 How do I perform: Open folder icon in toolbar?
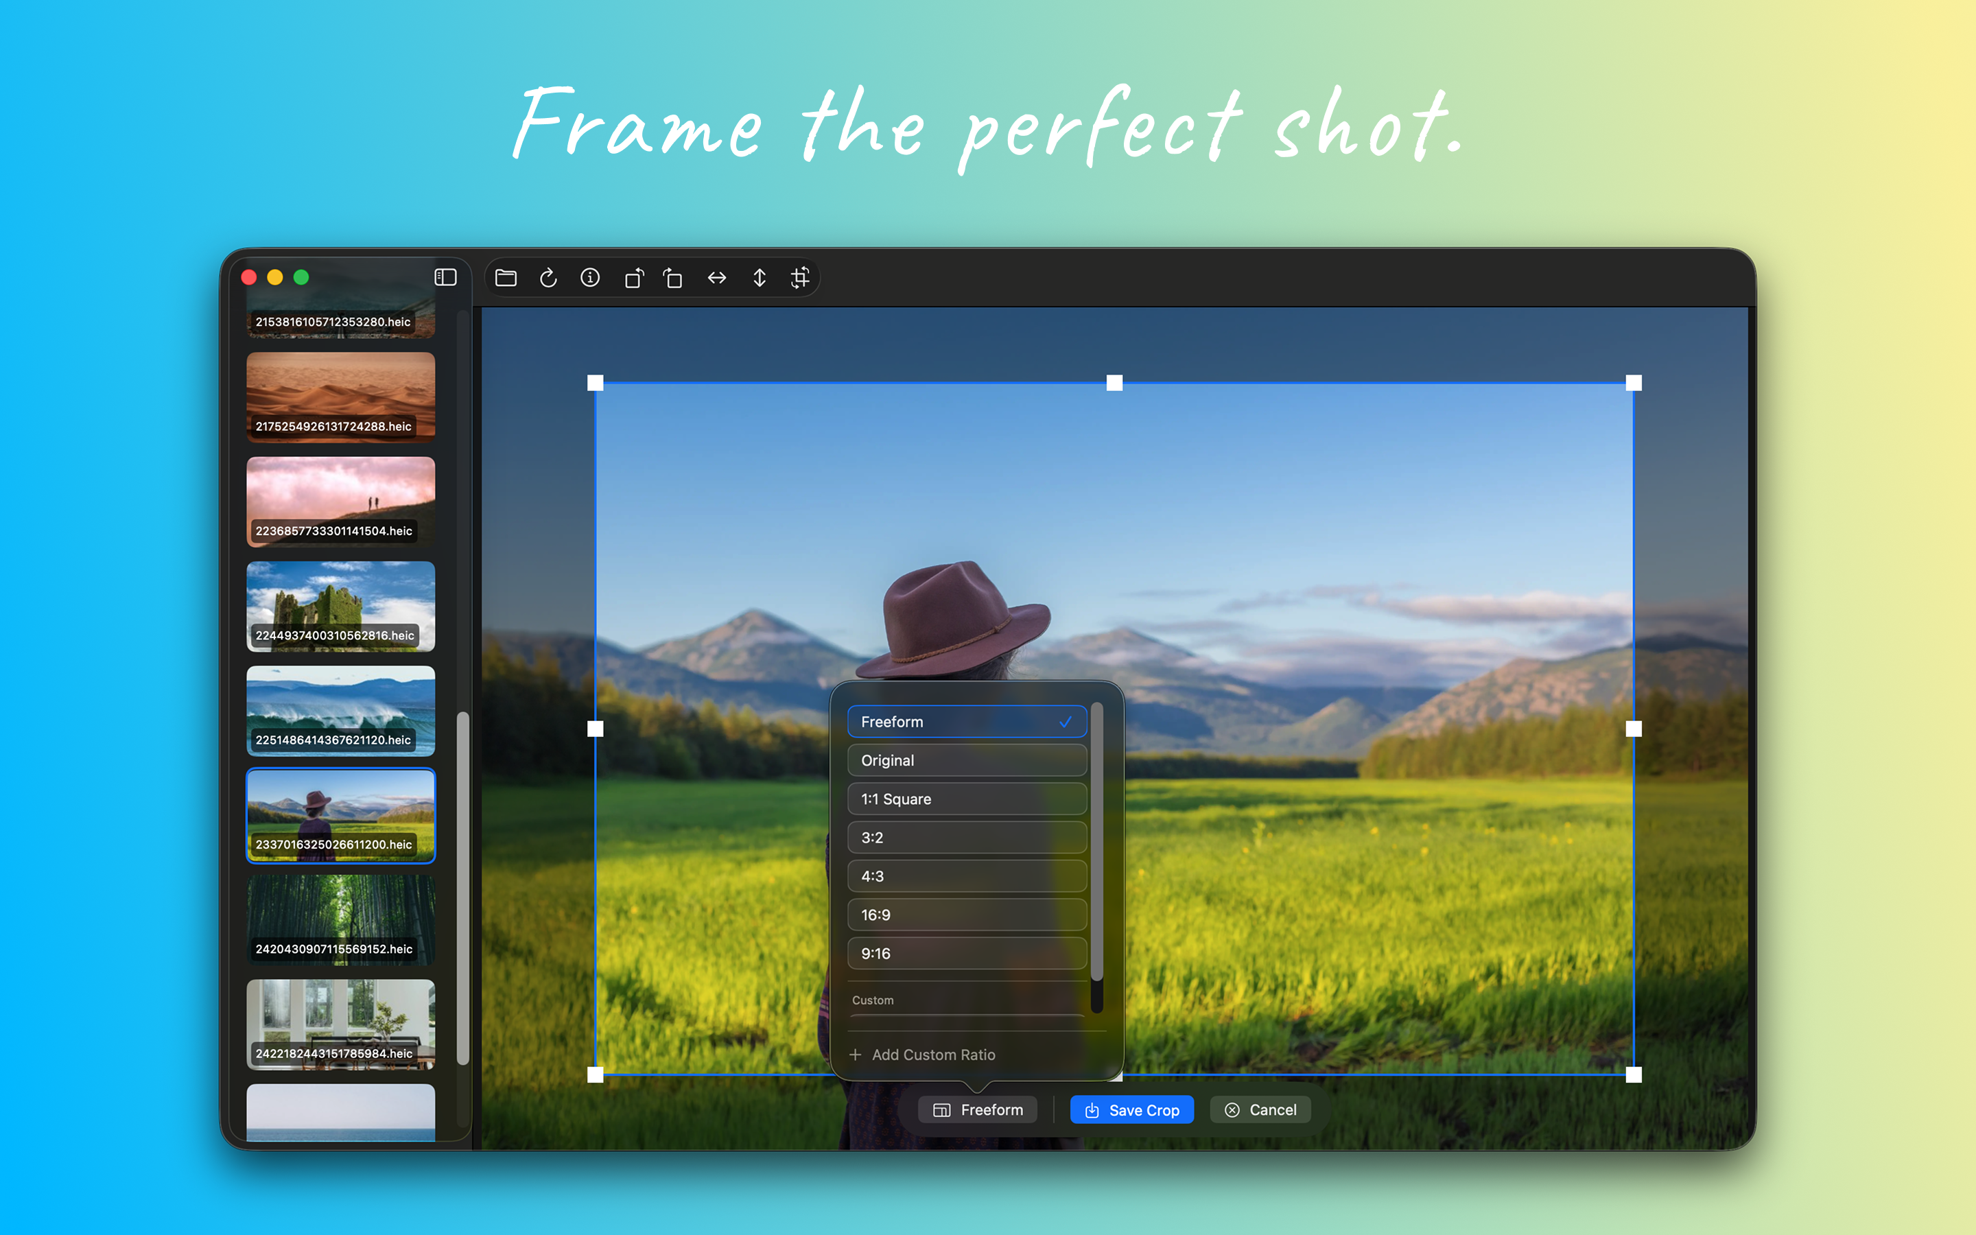coord(506,278)
